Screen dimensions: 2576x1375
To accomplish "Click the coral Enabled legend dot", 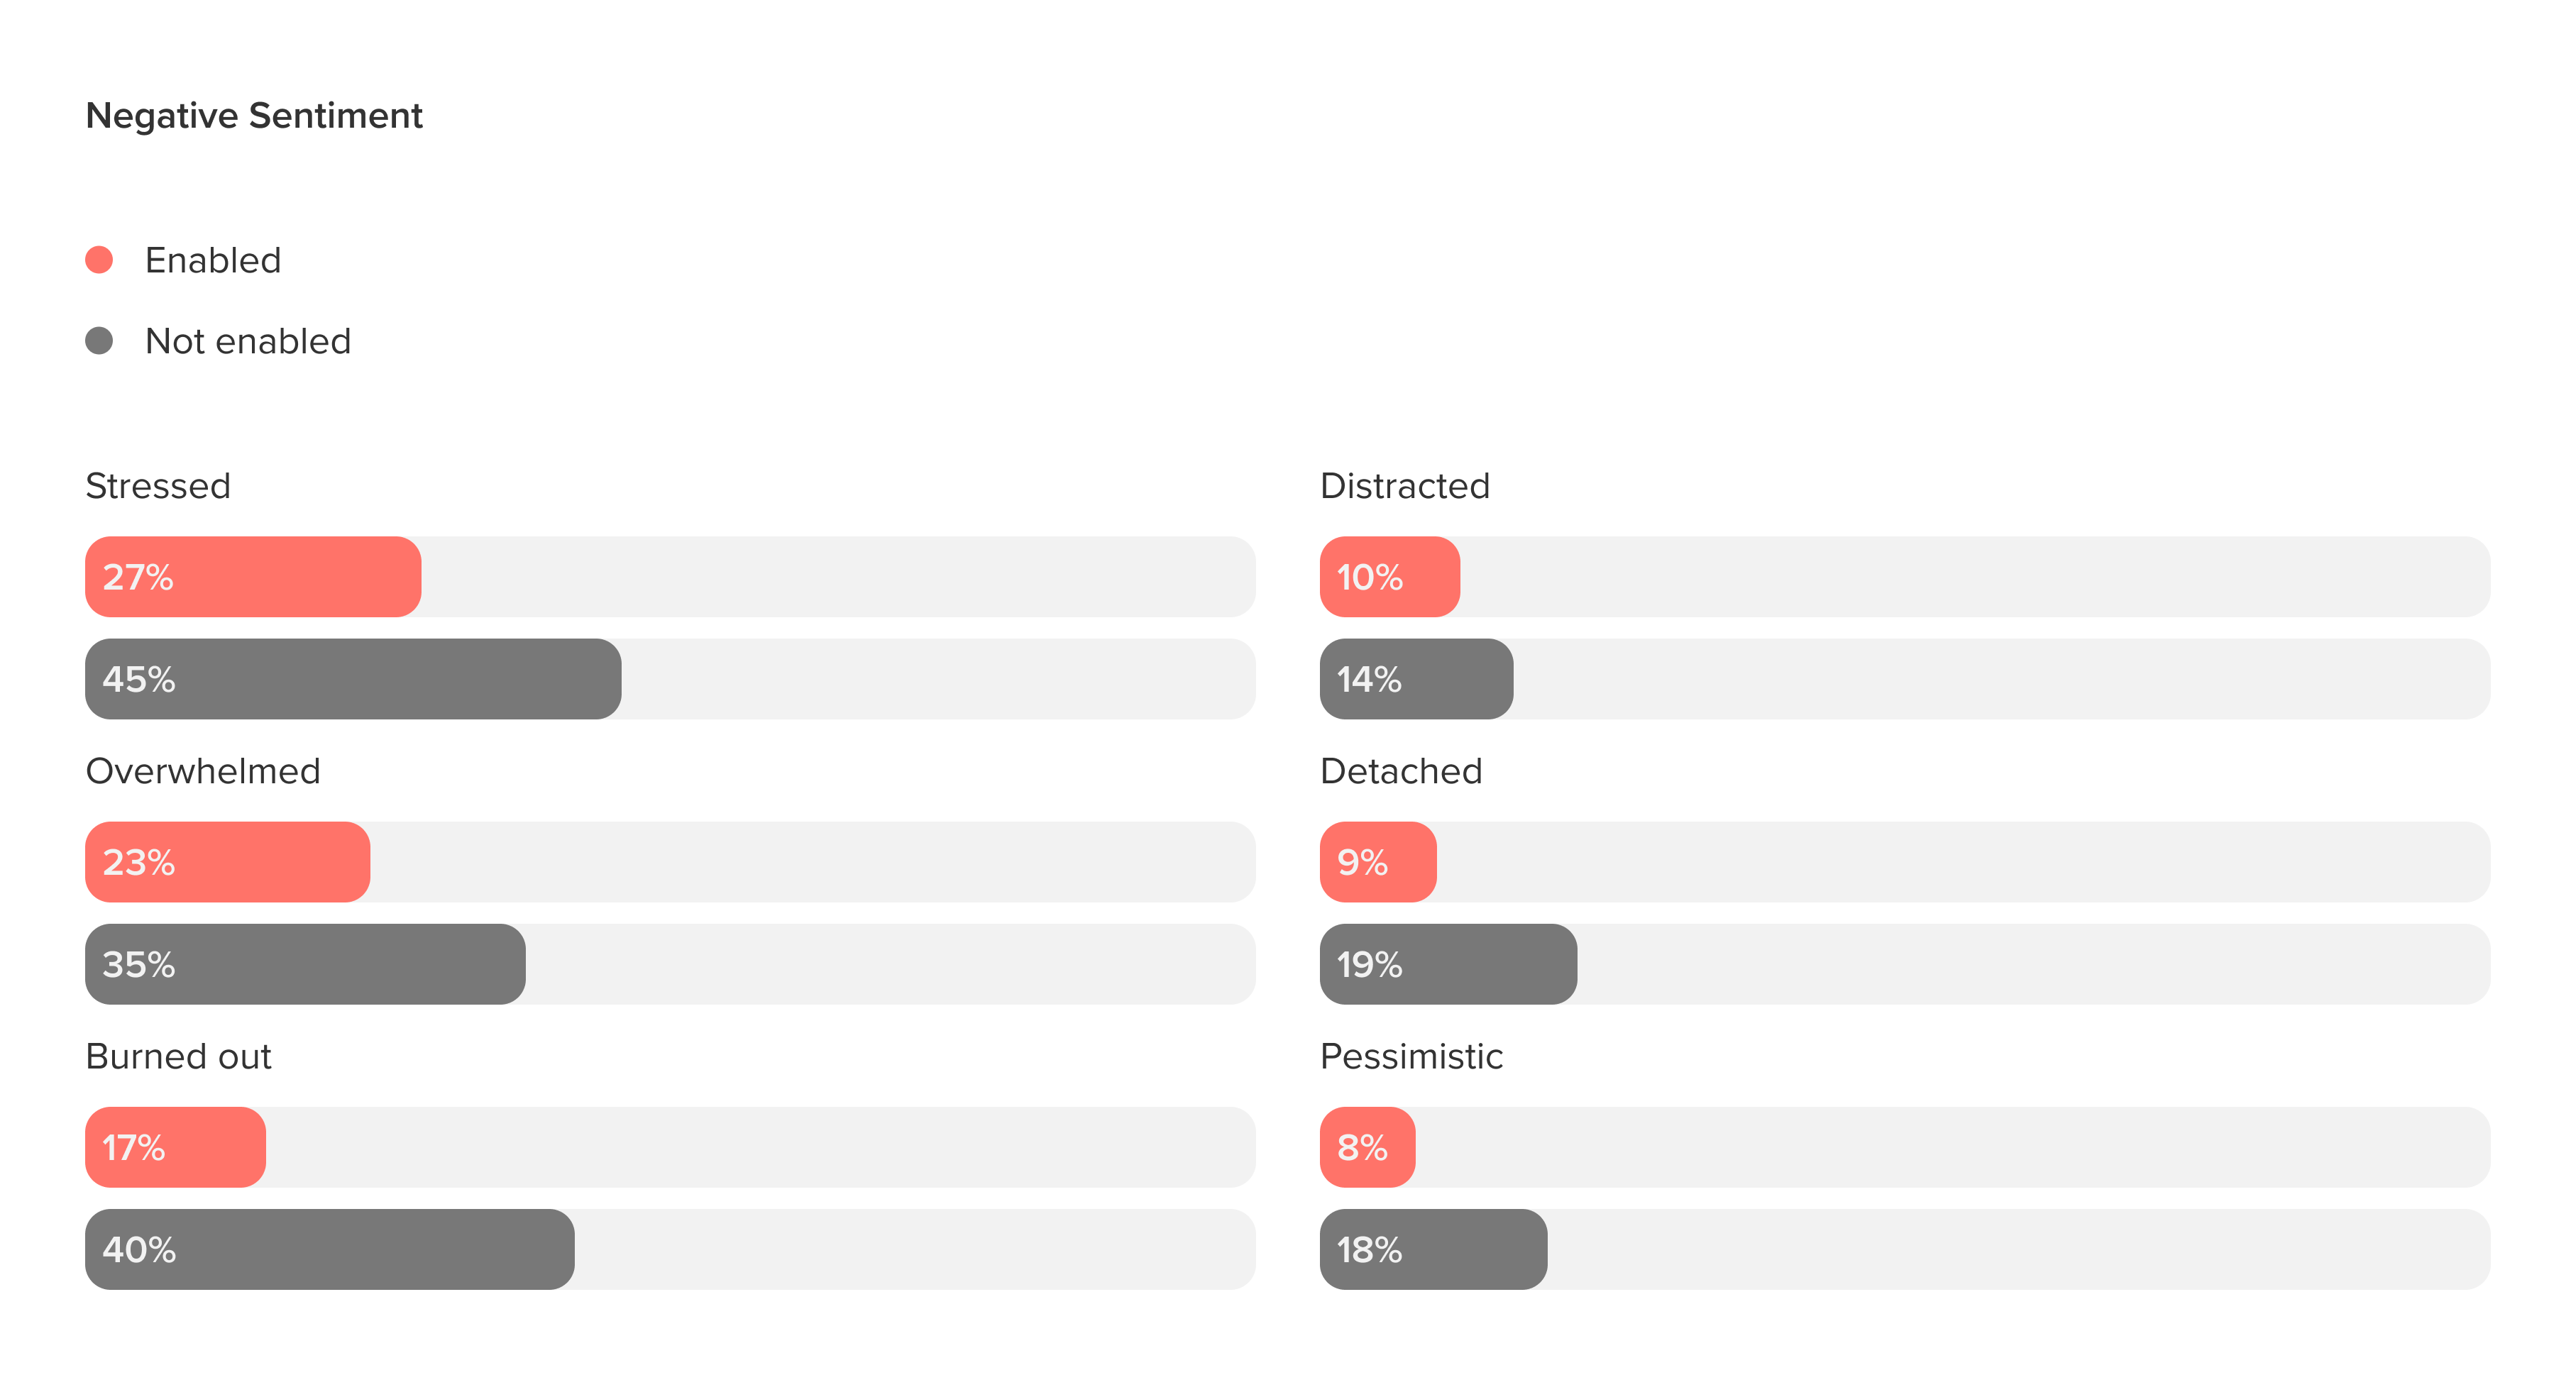I will coord(99,260).
